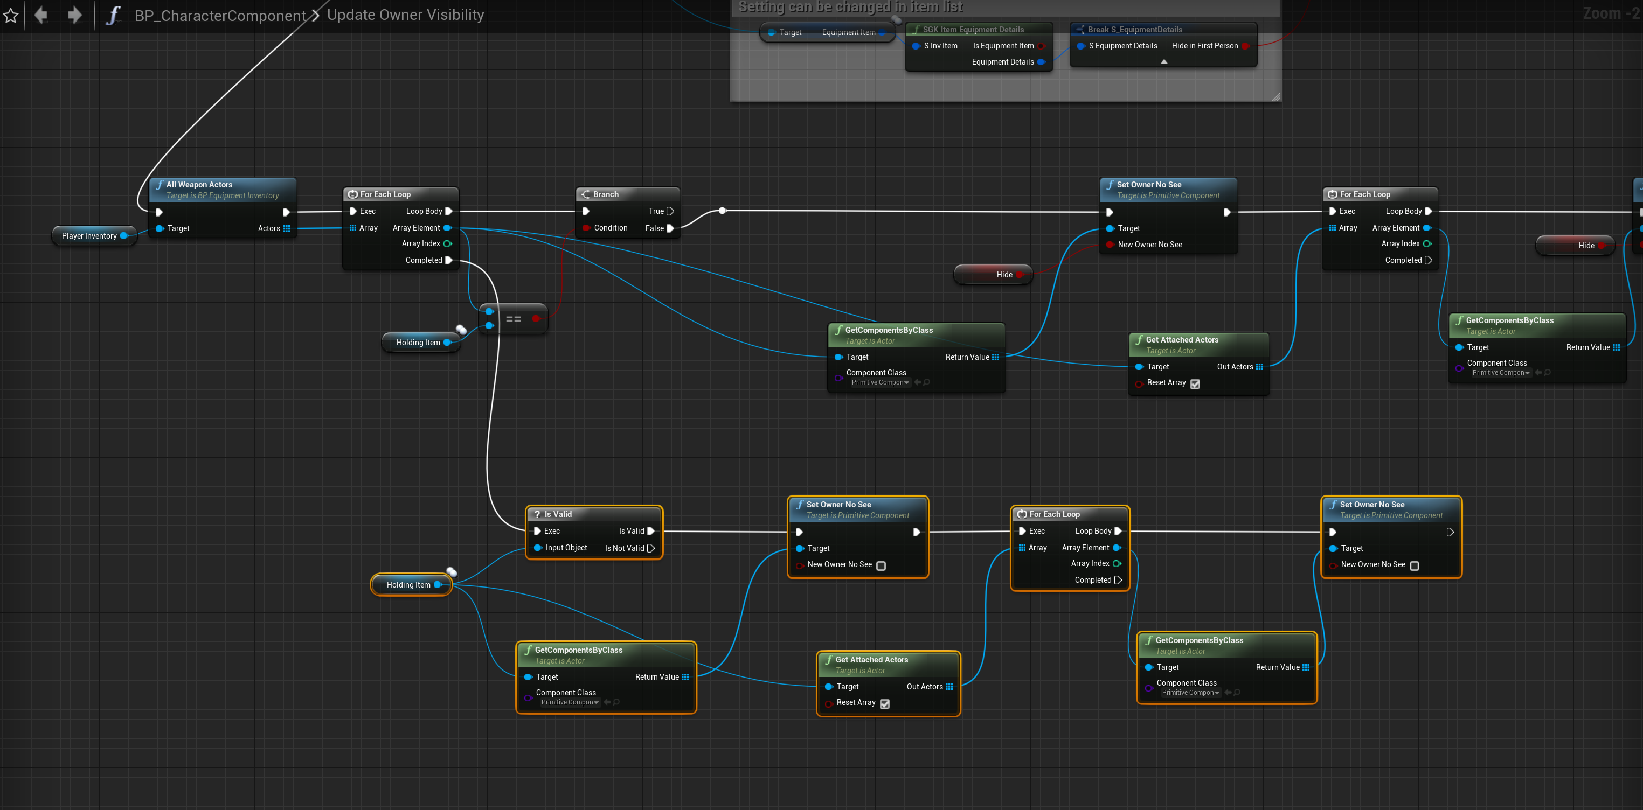1643x810 pixels.
Task: Enable New Owner No See checkbox after Is Valid
Action: click(x=881, y=565)
